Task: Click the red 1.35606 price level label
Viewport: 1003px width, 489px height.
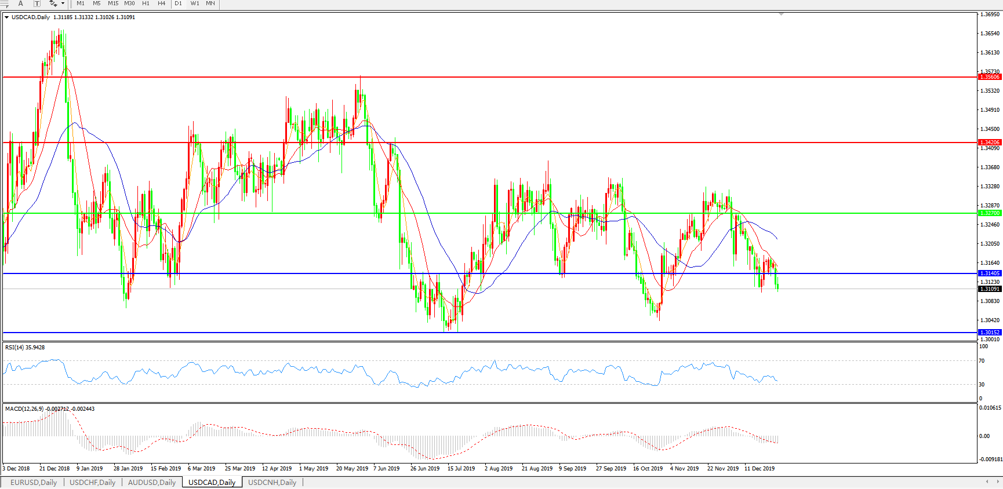Action: pyautogui.click(x=990, y=77)
